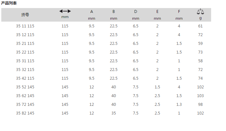This screenshot has width=226, height=131.
Task: Click the F column header
Action: [179, 12]
